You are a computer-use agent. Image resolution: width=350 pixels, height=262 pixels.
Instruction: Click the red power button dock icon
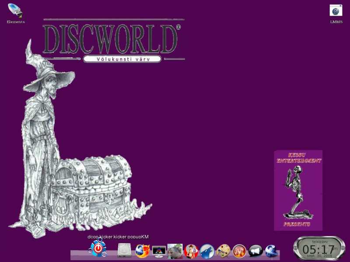point(98,248)
